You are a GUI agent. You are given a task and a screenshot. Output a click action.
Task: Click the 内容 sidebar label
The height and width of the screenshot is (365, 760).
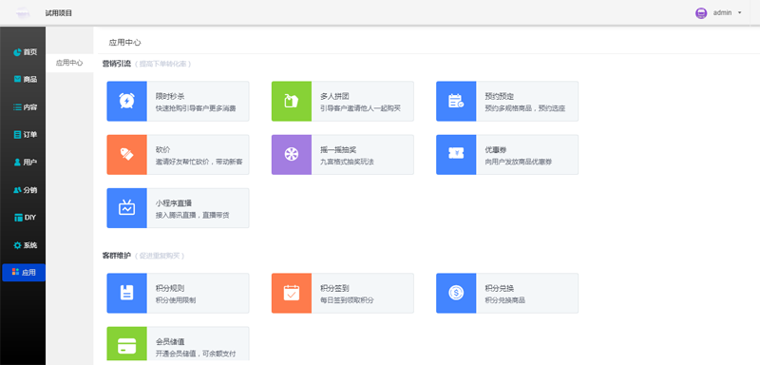pyautogui.click(x=30, y=107)
